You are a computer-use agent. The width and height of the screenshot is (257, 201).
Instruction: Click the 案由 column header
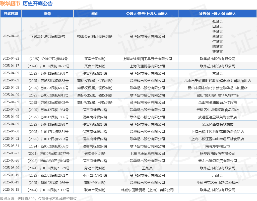coord(95,14)
